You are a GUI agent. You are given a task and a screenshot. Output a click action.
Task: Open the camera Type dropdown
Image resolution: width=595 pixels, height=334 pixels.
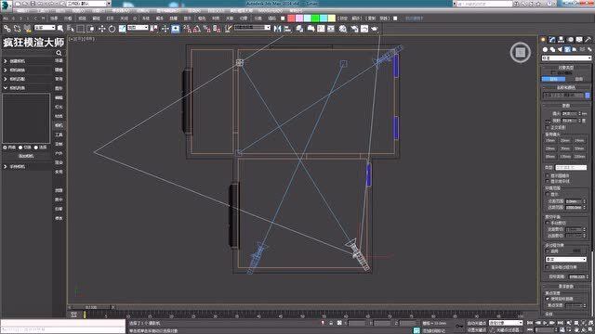point(571,167)
